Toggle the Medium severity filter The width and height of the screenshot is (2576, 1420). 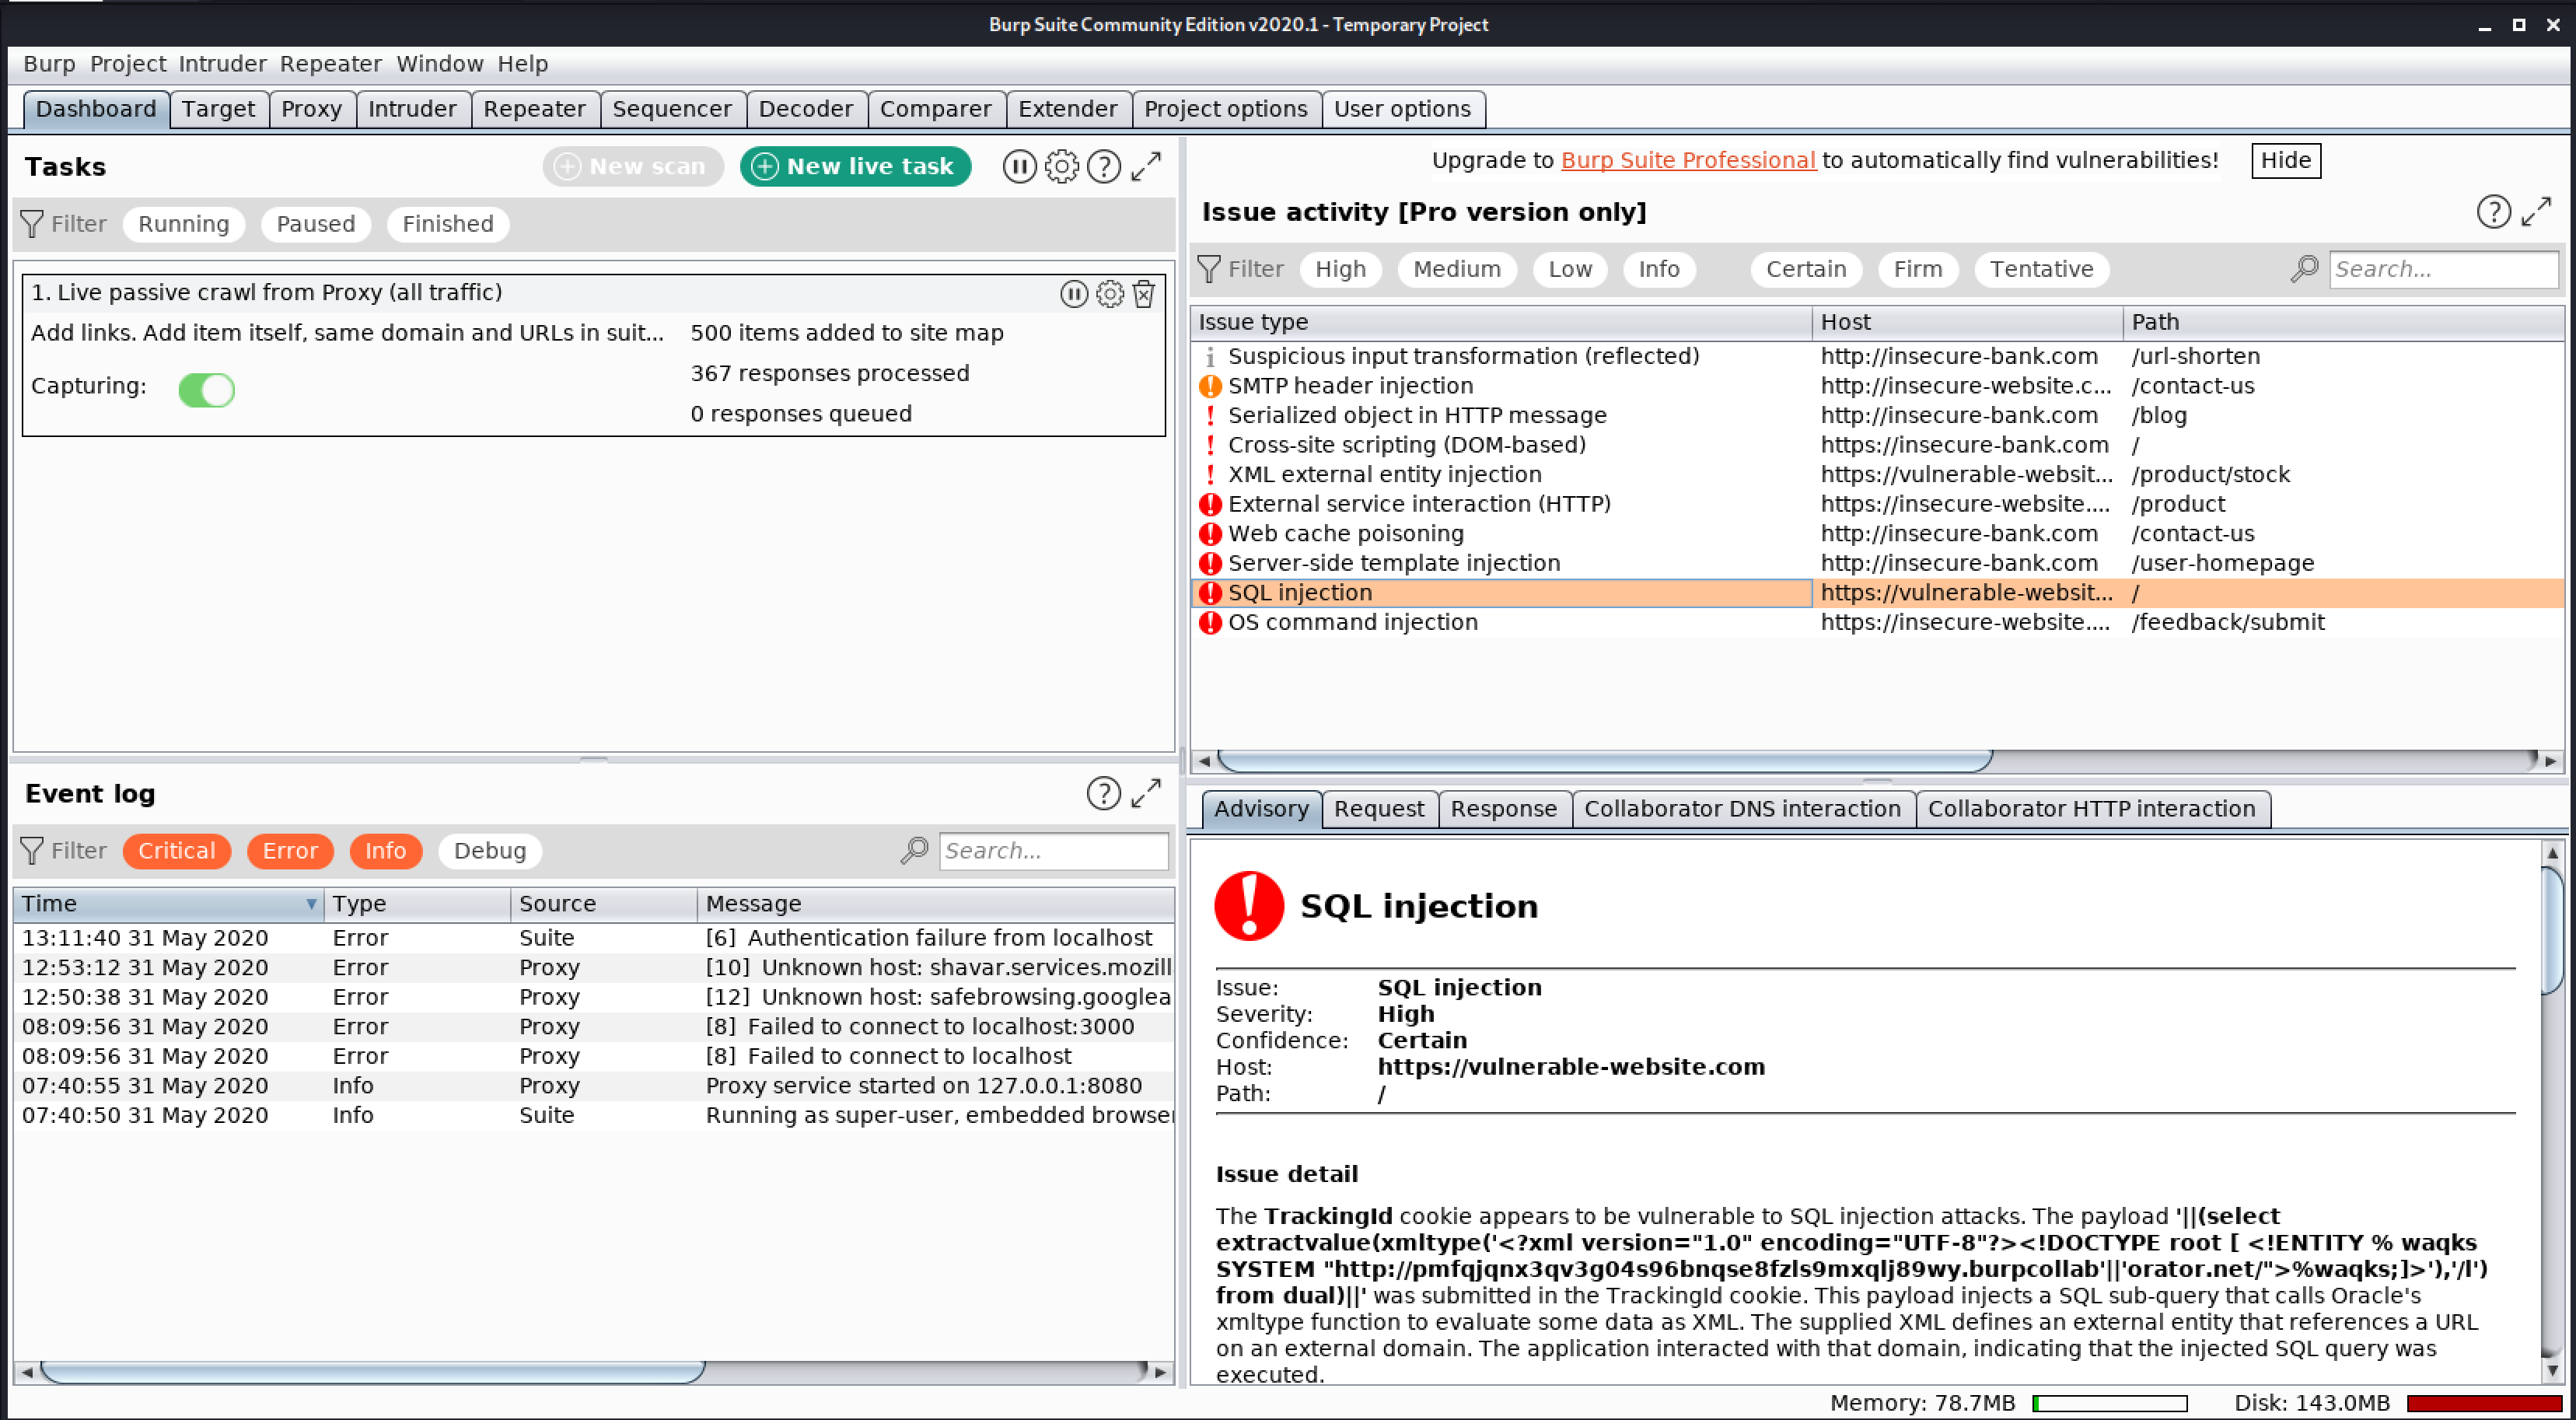[1456, 269]
